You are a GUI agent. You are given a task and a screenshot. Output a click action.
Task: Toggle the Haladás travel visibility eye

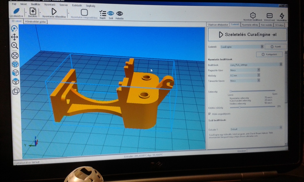[x=119, y=13]
